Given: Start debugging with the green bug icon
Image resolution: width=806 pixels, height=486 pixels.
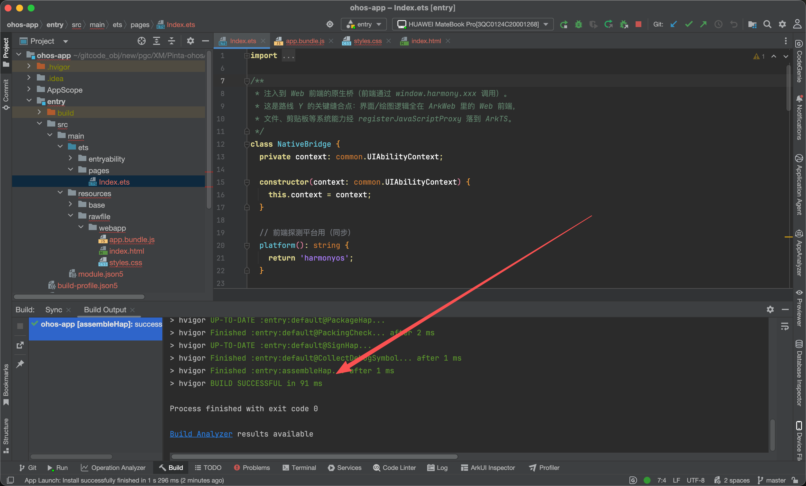Looking at the screenshot, I should [x=578, y=24].
